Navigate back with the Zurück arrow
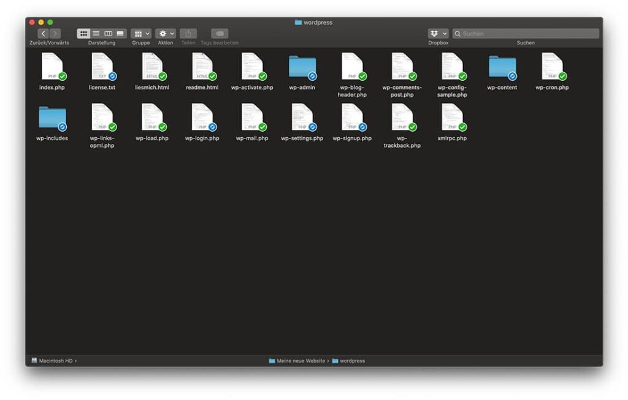Image resolution: width=628 pixels, height=400 pixels. click(43, 33)
